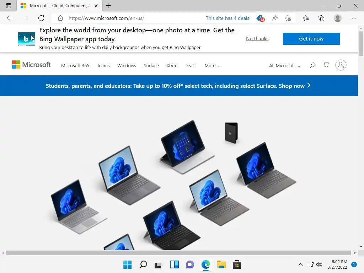
Task: Open Microsoft Store from taskbar
Action: [x=237, y=264]
